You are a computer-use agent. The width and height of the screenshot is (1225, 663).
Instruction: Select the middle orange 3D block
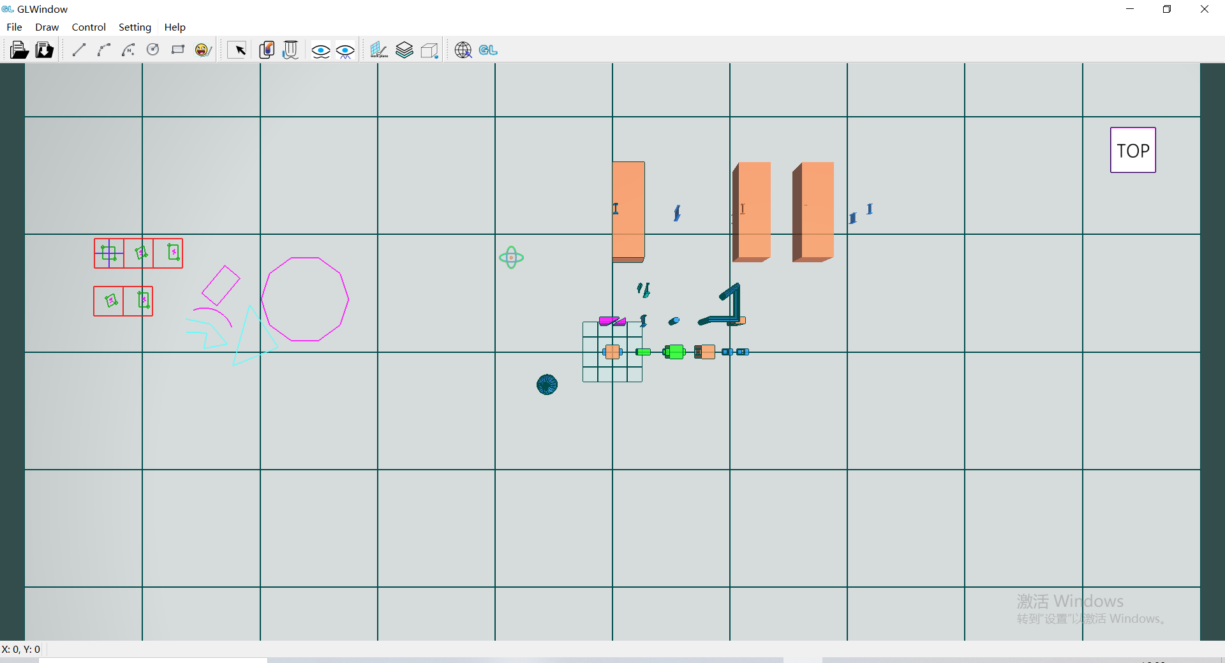(752, 212)
